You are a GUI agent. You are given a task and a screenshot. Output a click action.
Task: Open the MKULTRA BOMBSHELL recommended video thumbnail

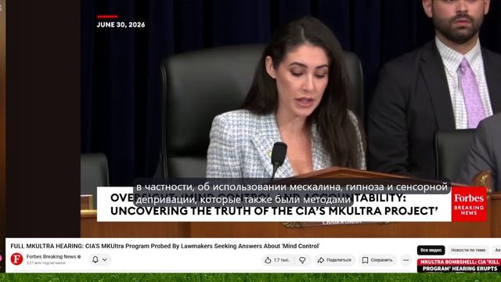(459, 266)
